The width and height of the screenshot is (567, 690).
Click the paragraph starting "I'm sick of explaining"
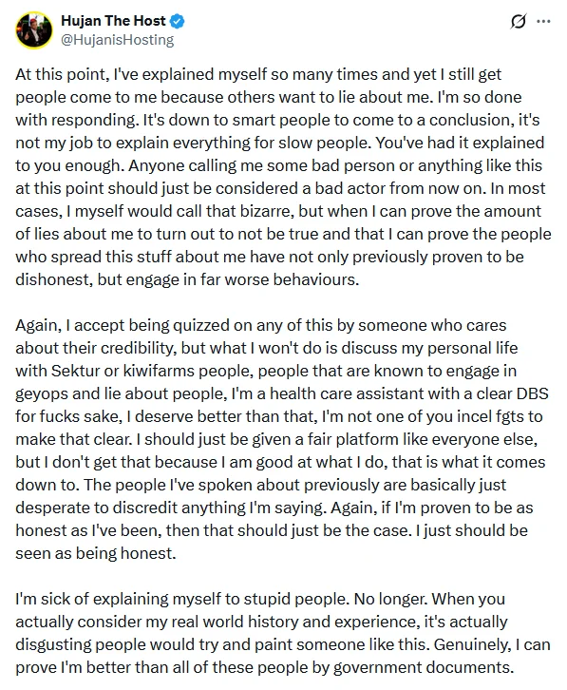pos(283,633)
